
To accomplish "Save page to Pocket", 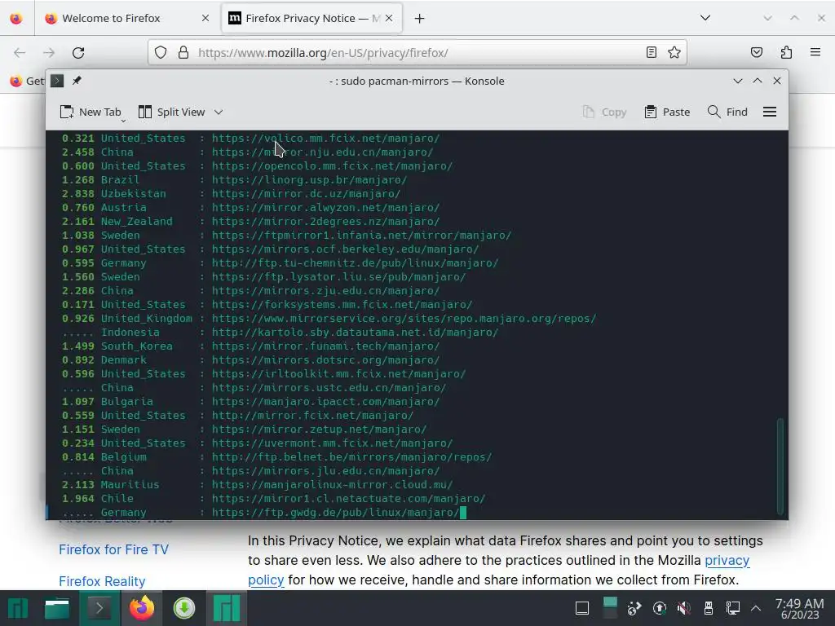I will click(x=757, y=52).
